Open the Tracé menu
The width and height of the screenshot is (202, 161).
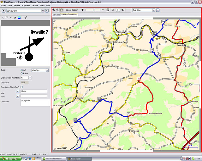point(42,6)
